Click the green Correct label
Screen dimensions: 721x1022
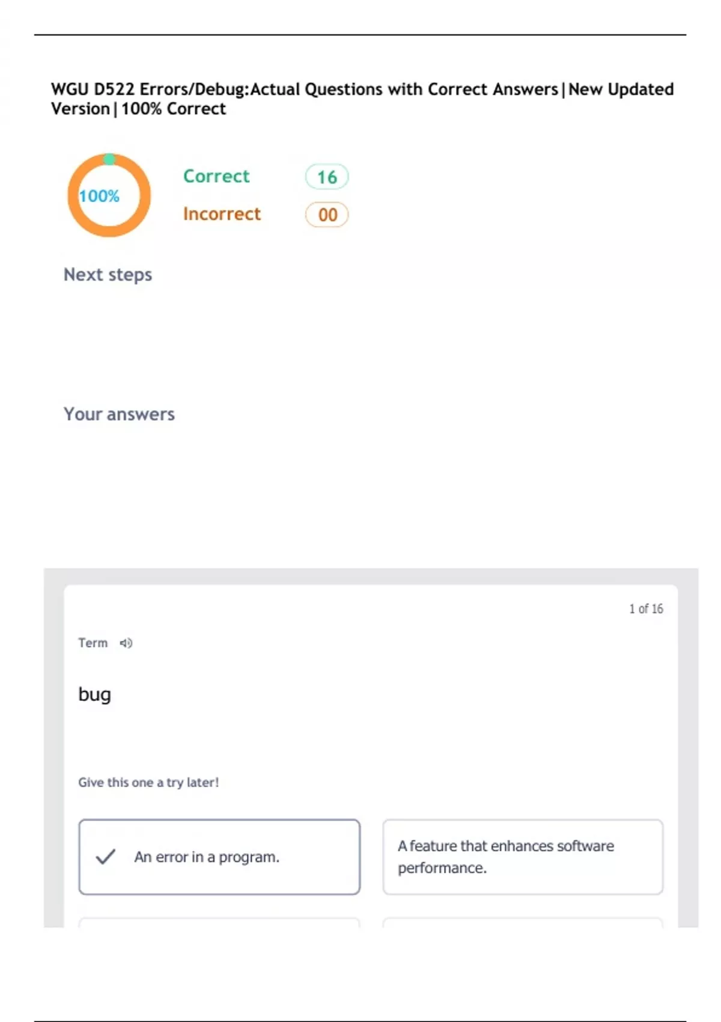tap(216, 176)
